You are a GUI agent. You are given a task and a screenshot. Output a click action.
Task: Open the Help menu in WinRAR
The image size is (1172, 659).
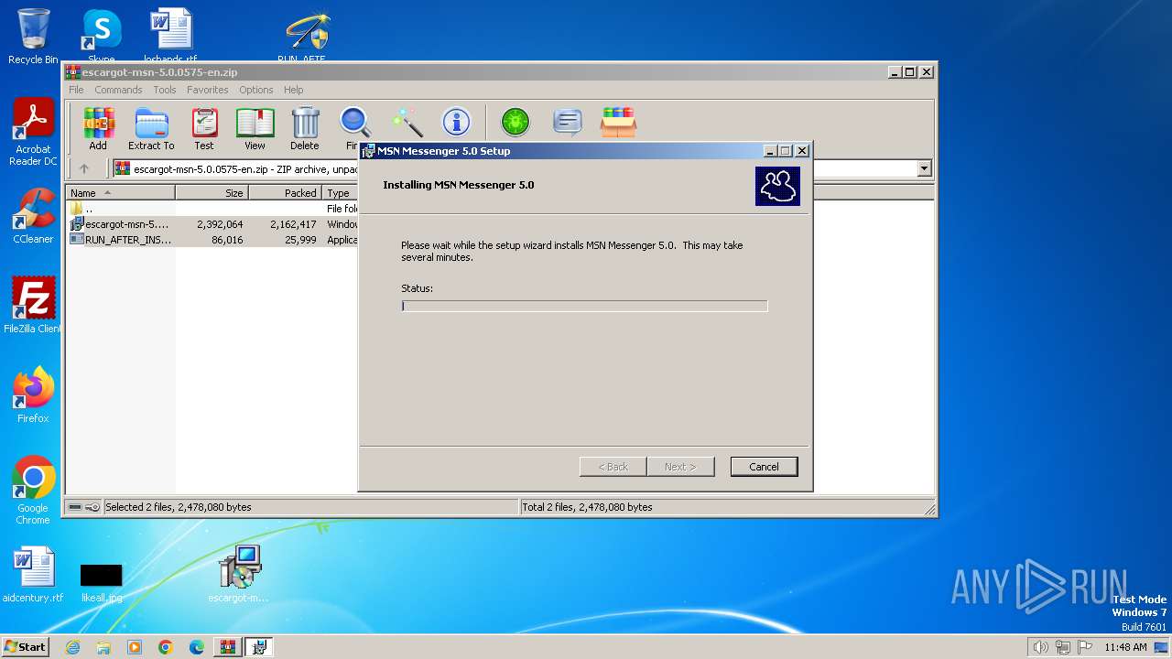pos(293,90)
